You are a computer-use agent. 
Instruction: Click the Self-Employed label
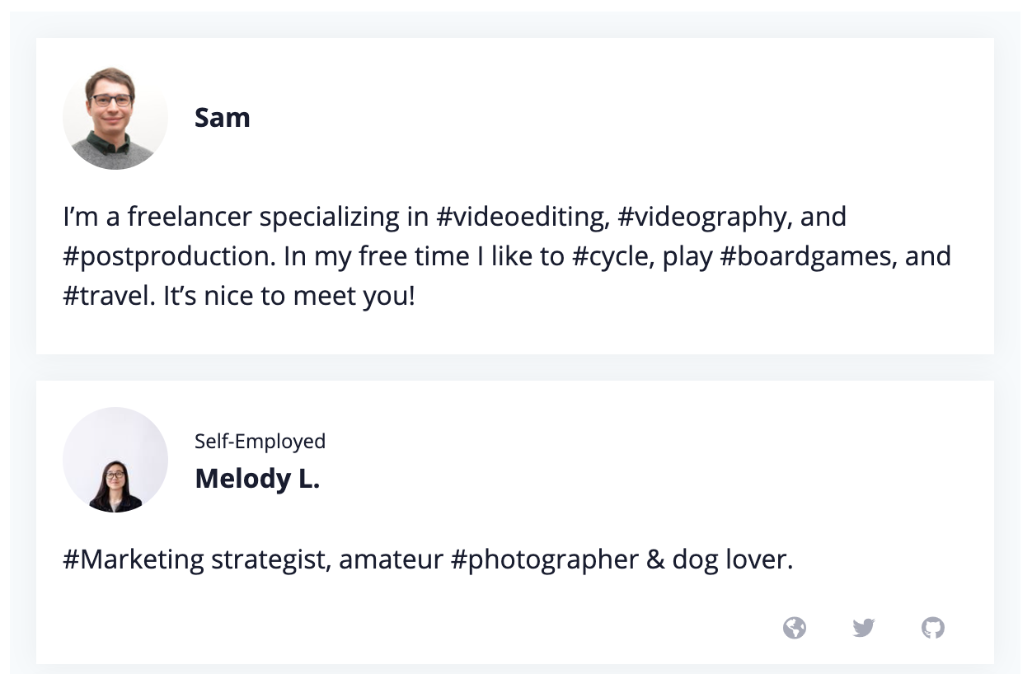[259, 442]
